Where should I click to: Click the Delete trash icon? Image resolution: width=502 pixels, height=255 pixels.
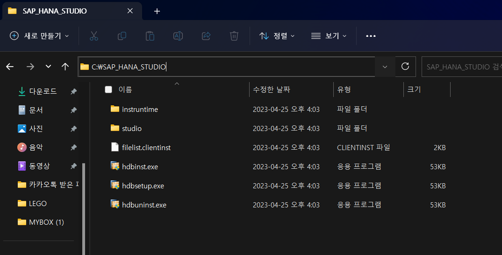pyautogui.click(x=234, y=36)
